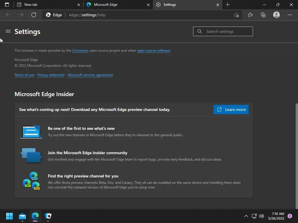The width and height of the screenshot is (298, 223).
Task: Open the Favorites list icon
Action: pyautogui.click(x=250, y=15)
